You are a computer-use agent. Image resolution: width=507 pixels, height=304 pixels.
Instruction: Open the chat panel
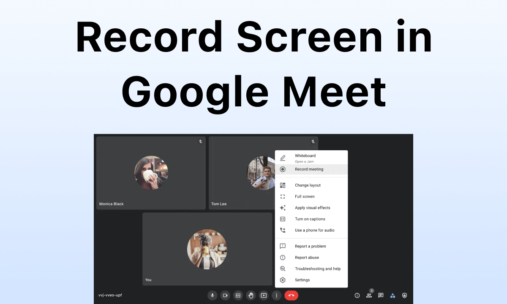381,295
